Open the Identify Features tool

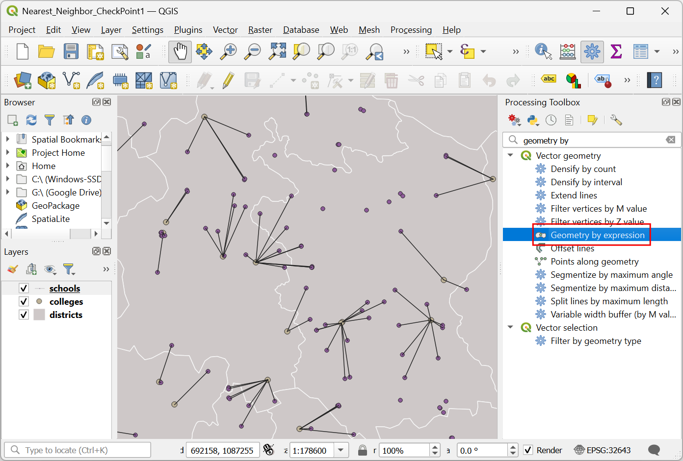pos(543,51)
